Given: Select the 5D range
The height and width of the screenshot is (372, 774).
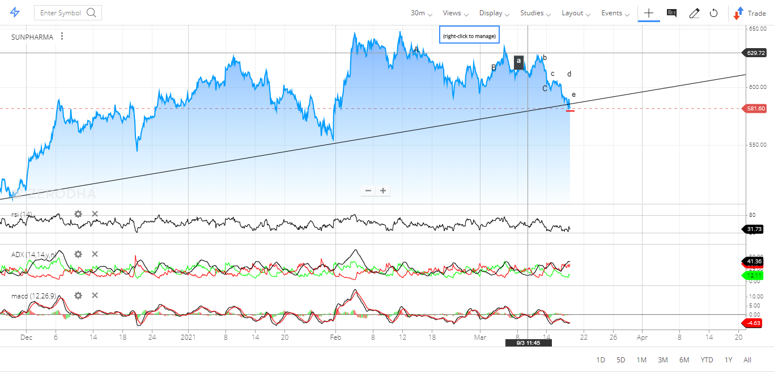Looking at the screenshot, I should click(621, 360).
